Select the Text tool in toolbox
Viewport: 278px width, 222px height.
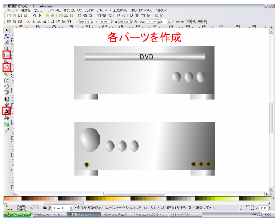point(7,112)
